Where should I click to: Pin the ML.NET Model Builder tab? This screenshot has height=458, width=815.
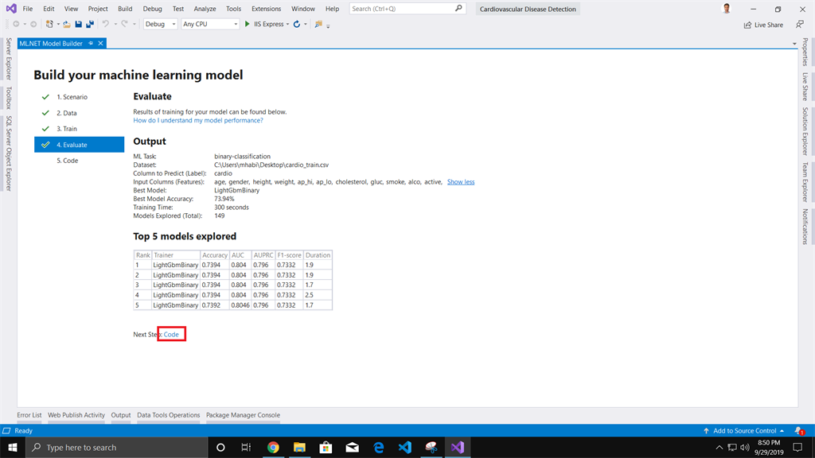point(91,44)
